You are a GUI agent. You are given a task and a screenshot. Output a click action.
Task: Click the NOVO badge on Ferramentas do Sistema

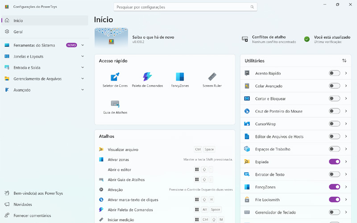click(x=71, y=45)
